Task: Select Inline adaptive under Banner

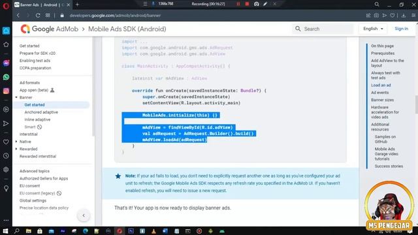Action: [37, 119]
